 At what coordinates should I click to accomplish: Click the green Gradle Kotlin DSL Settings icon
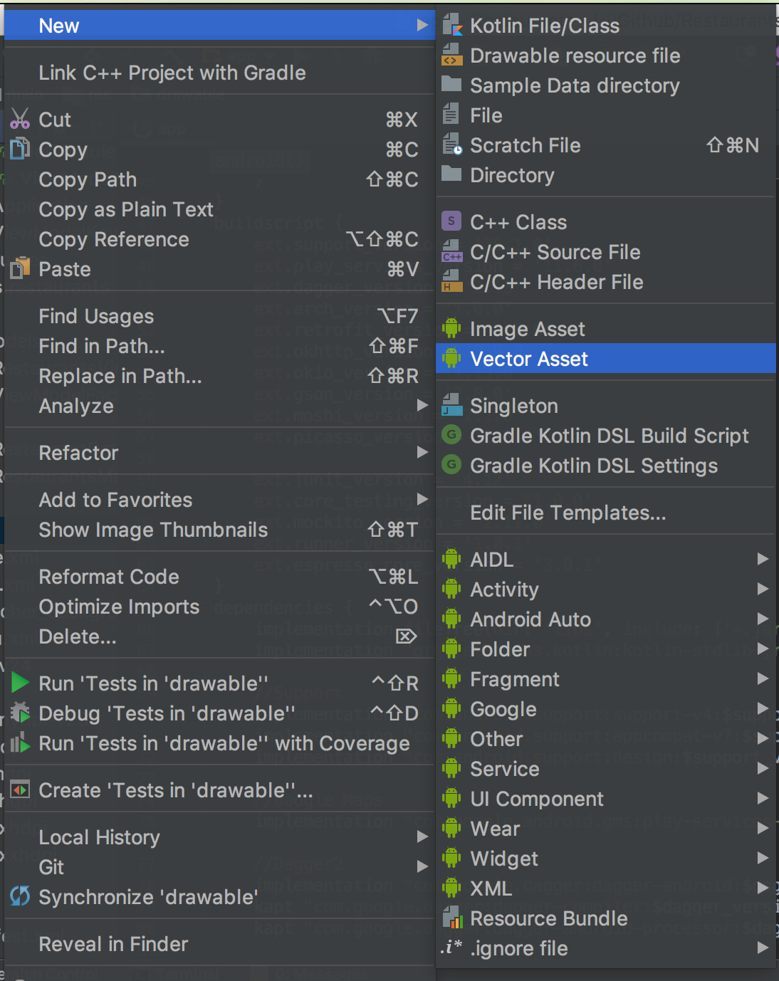click(451, 465)
